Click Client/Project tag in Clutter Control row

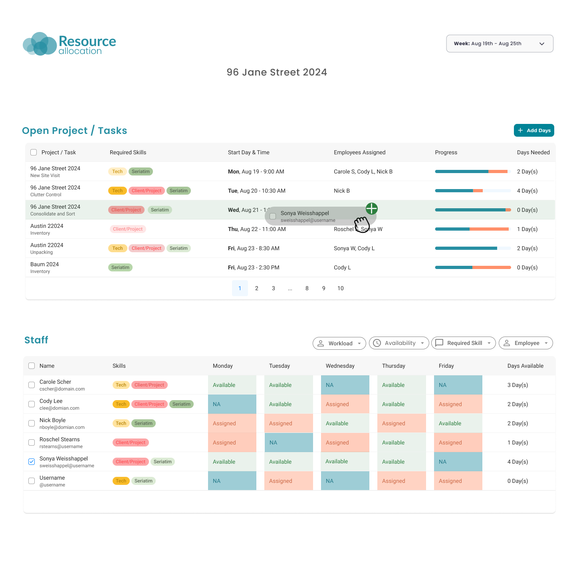[x=147, y=191]
